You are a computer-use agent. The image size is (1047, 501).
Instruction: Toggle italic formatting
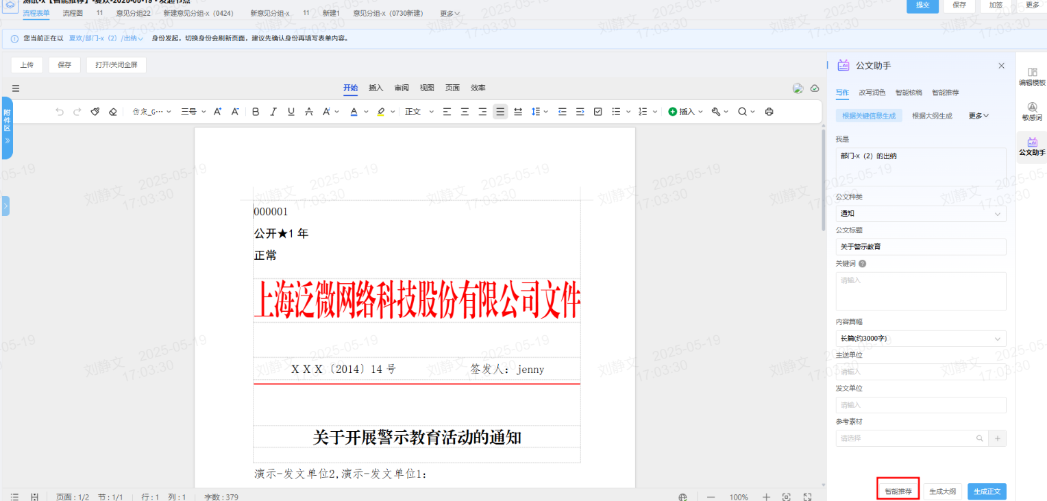click(x=273, y=112)
